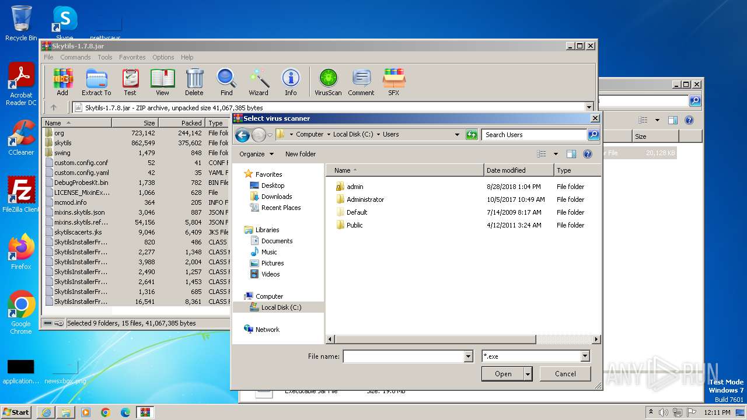Click the Start button

pyautogui.click(x=16, y=412)
